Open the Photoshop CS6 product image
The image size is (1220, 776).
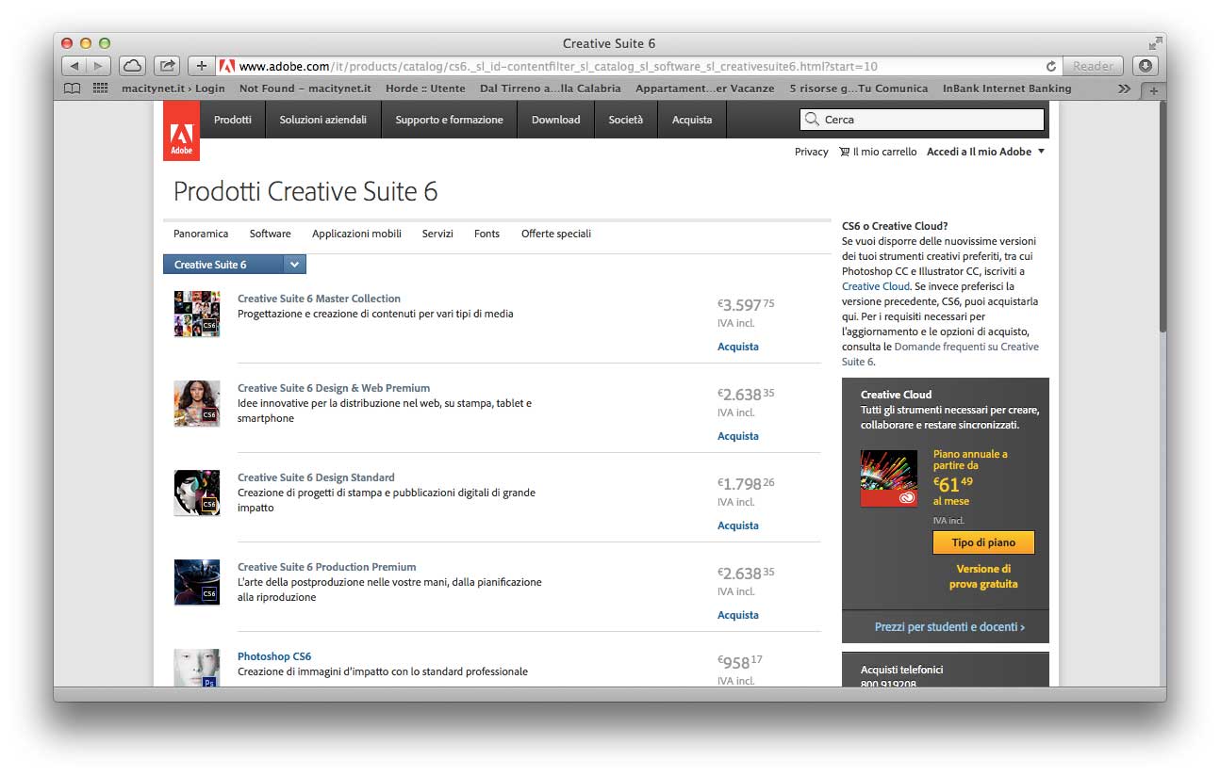(x=197, y=668)
